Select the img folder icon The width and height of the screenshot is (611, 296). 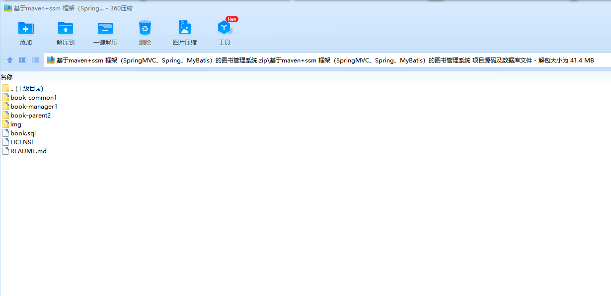coord(5,124)
